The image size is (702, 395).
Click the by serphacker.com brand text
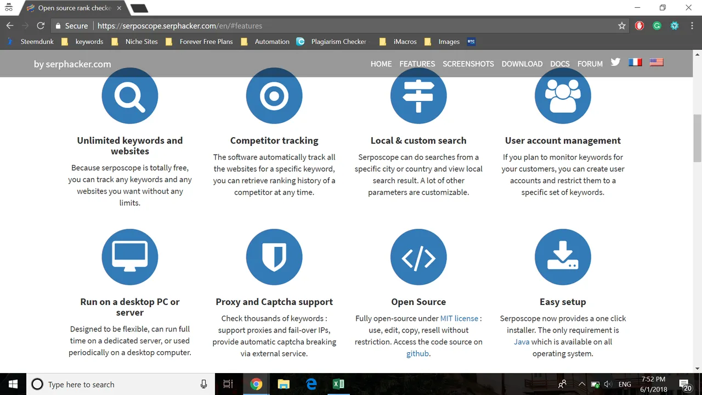72,64
